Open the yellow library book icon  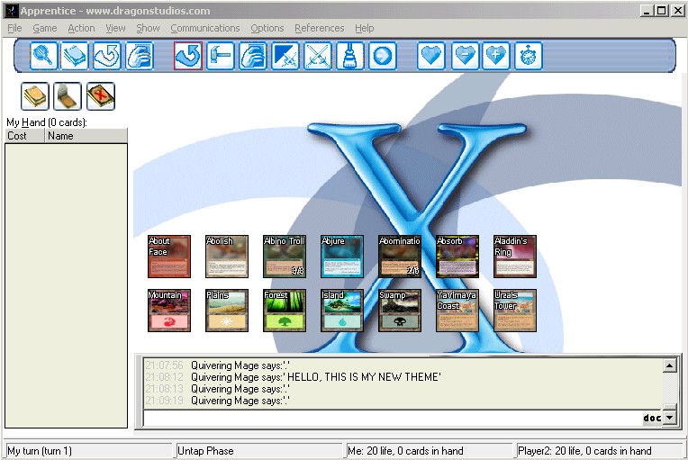[x=34, y=96]
